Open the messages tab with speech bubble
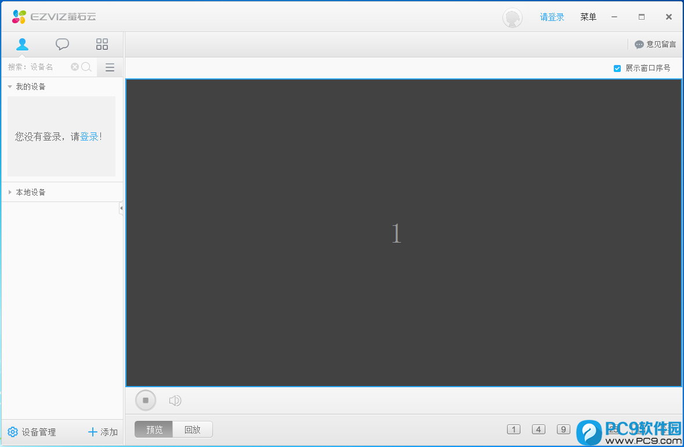This screenshot has height=447, width=684. (x=62, y=44)
